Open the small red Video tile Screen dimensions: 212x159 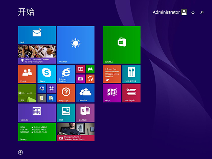[x=80, y=69]
